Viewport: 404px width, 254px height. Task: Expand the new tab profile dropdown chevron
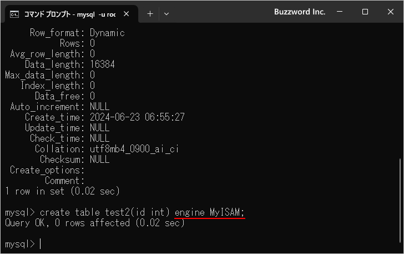[166, 14]
